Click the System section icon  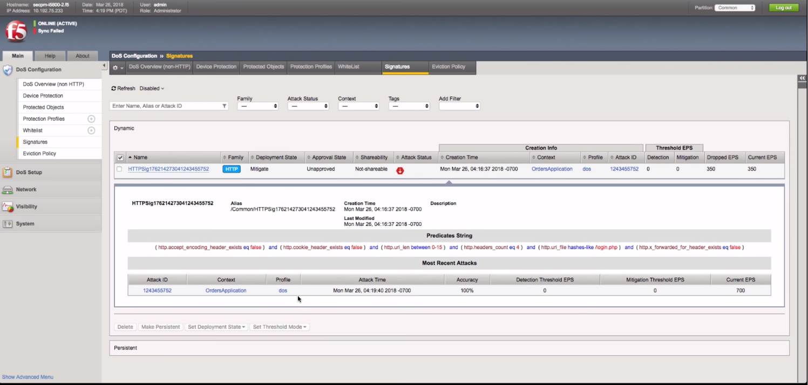coord(8,224)
